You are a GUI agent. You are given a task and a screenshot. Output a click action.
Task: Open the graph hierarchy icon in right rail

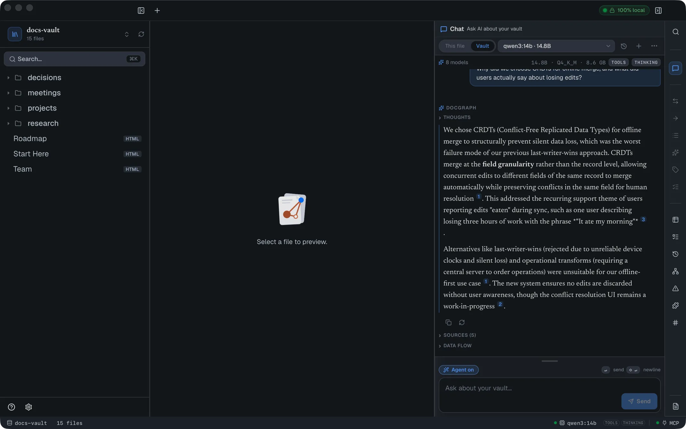point(676,271)
